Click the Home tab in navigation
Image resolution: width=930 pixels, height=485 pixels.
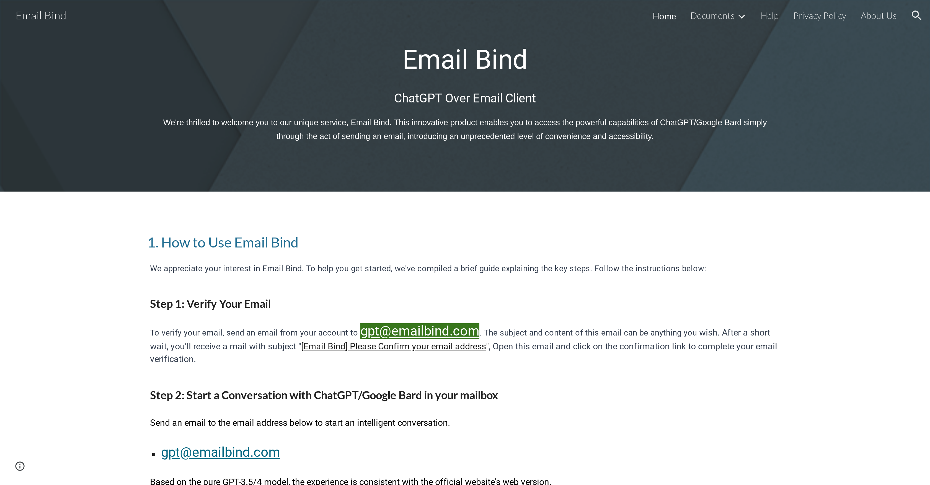click(x=664, y=16)
